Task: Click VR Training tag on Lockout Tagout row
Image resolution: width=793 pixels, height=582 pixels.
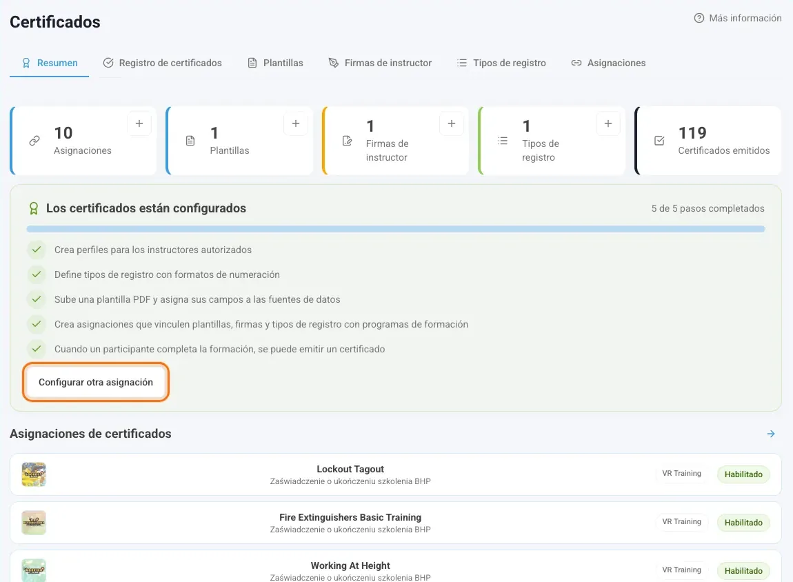Action: coord(682,473)
